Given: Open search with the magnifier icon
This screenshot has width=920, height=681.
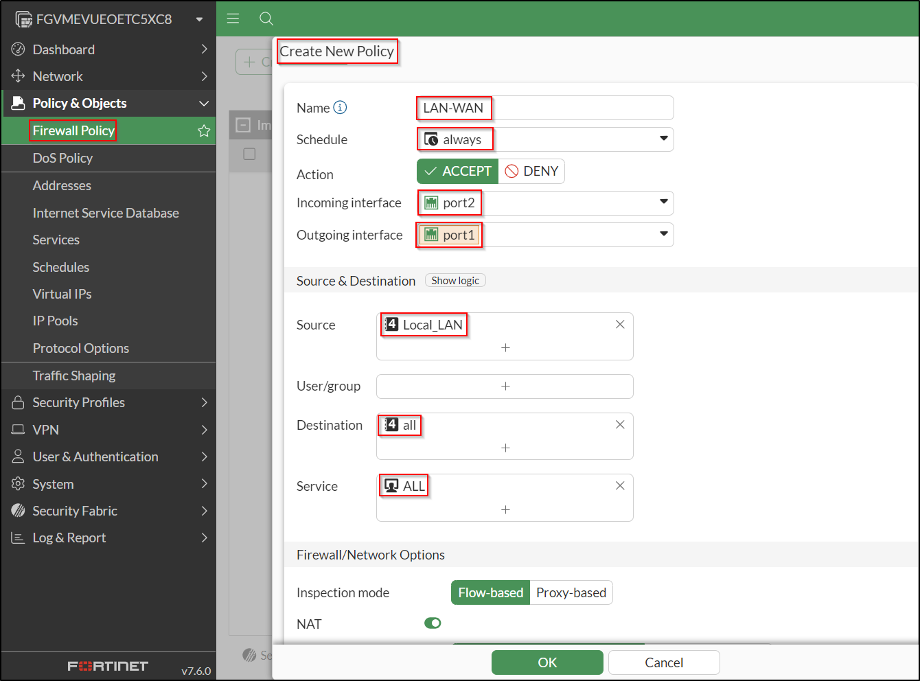Looking at the screenshot, I should coord(266,19).
